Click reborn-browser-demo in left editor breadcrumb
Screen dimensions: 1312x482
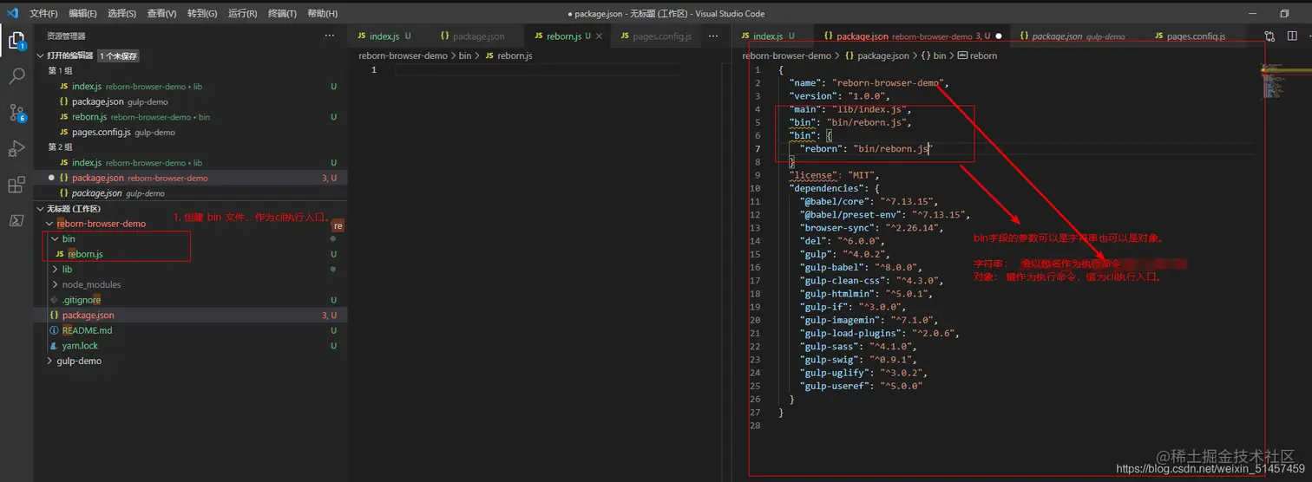[403, 55]
